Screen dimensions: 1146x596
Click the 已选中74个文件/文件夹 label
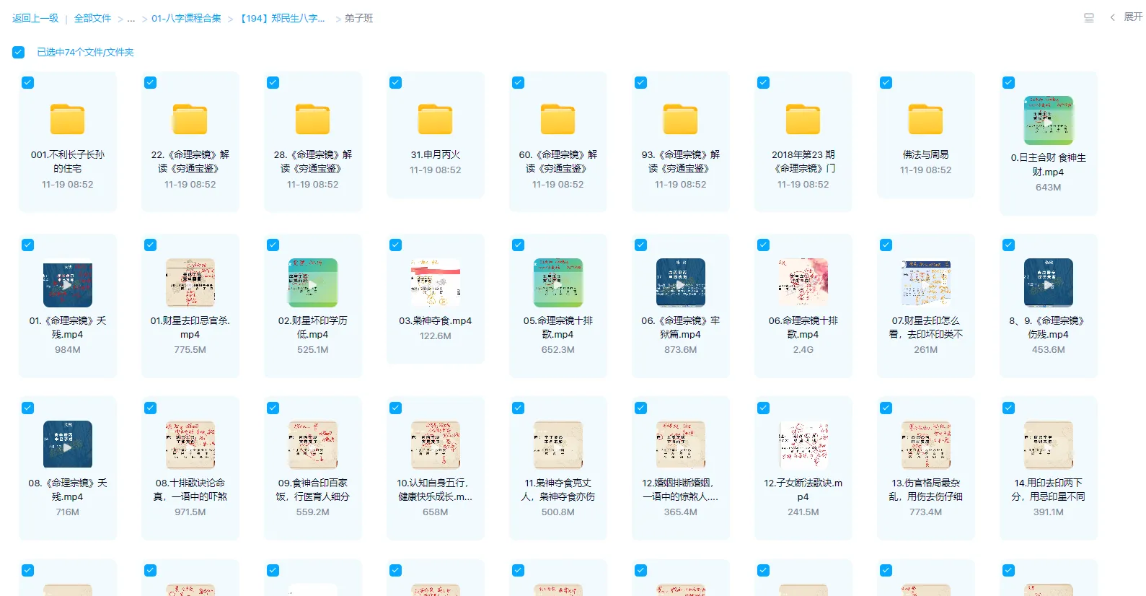[x=85, y=52]
